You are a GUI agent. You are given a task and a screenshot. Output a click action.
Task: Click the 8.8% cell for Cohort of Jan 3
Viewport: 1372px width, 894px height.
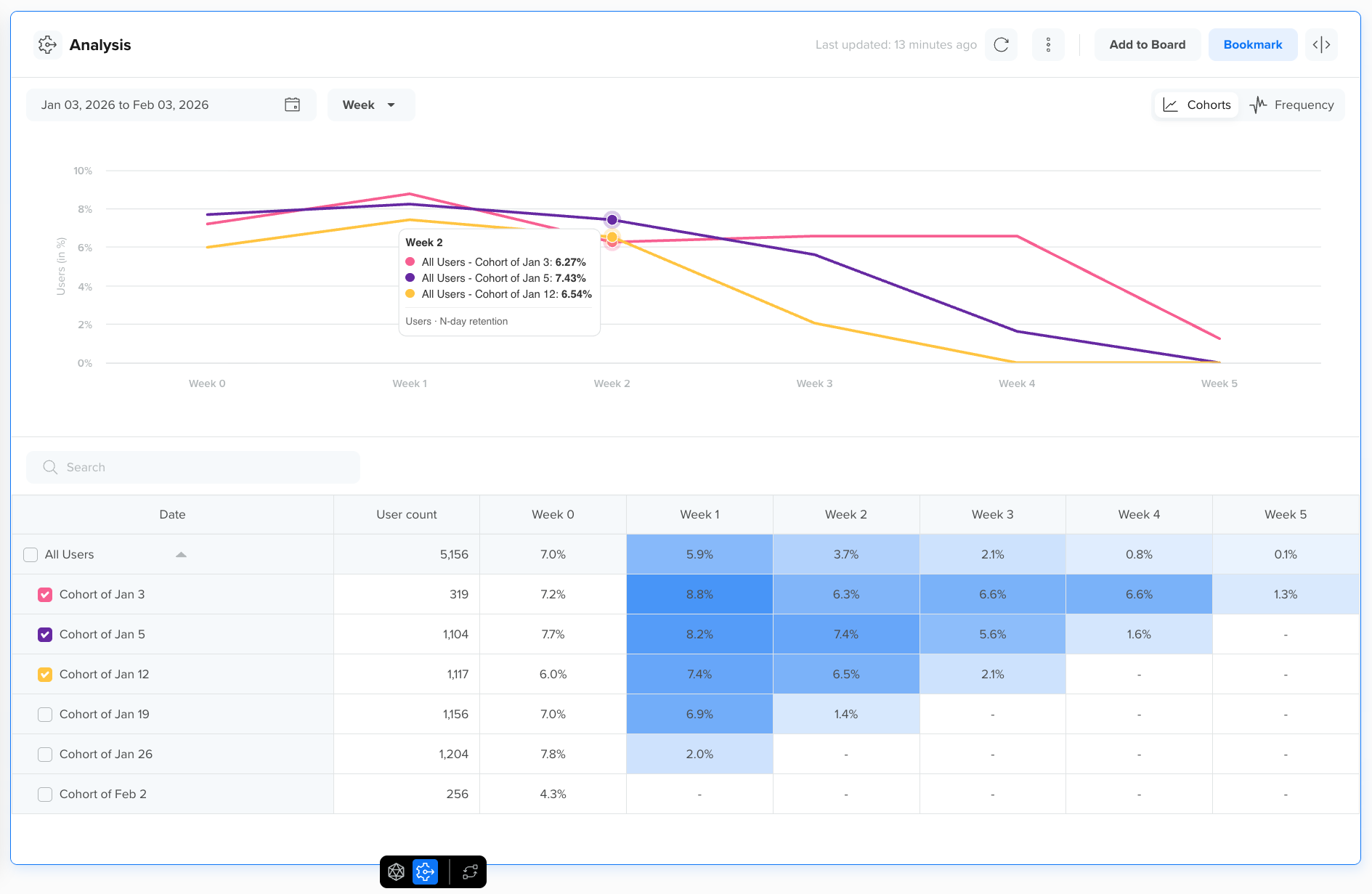coord(699,595)
